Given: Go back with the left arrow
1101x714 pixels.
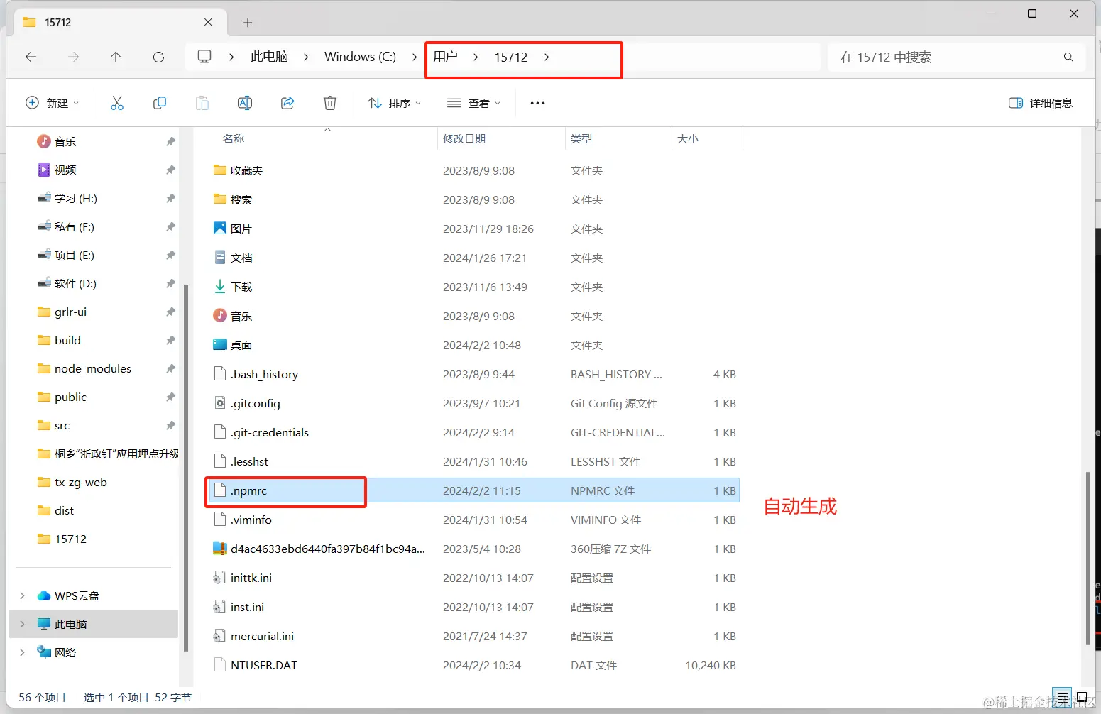Looking at the screenshot, I should (x=31, y=57).
